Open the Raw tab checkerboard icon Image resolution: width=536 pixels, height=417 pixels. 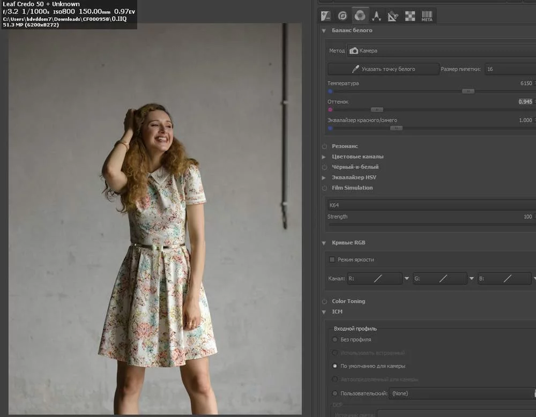pos(410,16)
